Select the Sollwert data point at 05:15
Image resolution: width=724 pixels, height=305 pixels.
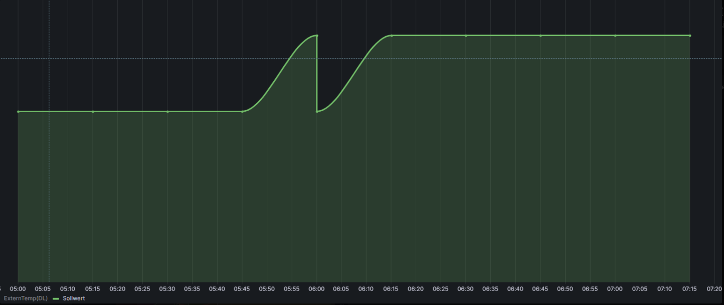coord(93,112)
